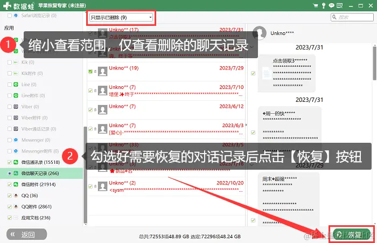Open the Unkno** (2) <sysm conversation
This screenshot has height=243, width=377.
pos(166,186)
